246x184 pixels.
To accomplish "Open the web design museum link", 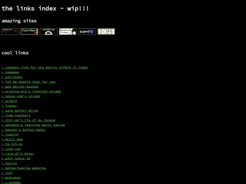I will [20, 87].
